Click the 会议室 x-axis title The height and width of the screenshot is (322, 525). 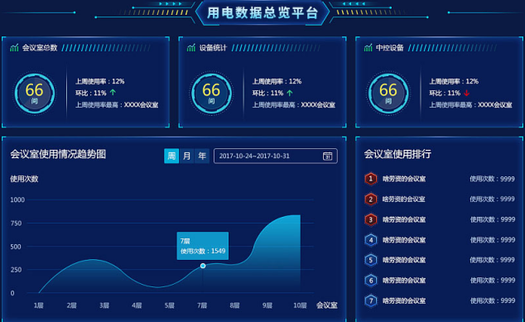click(327, 305)
